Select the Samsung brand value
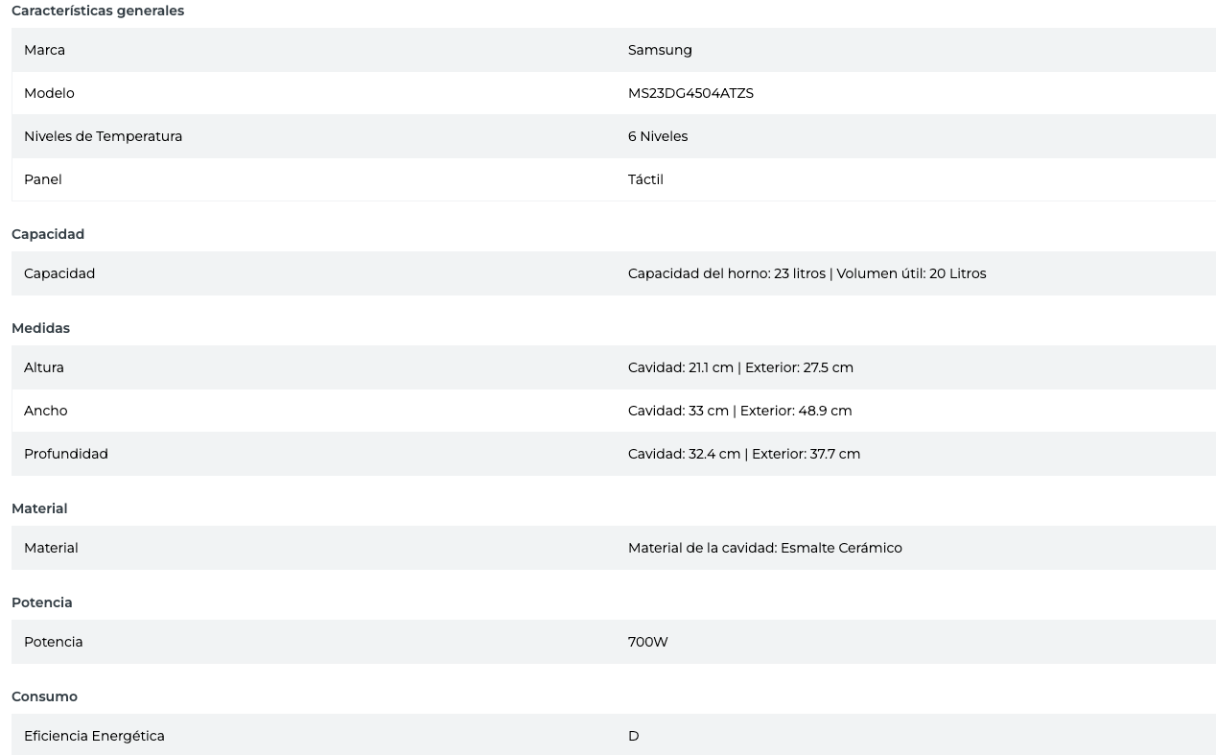The image size is (1216, 755). pos(660,50)
